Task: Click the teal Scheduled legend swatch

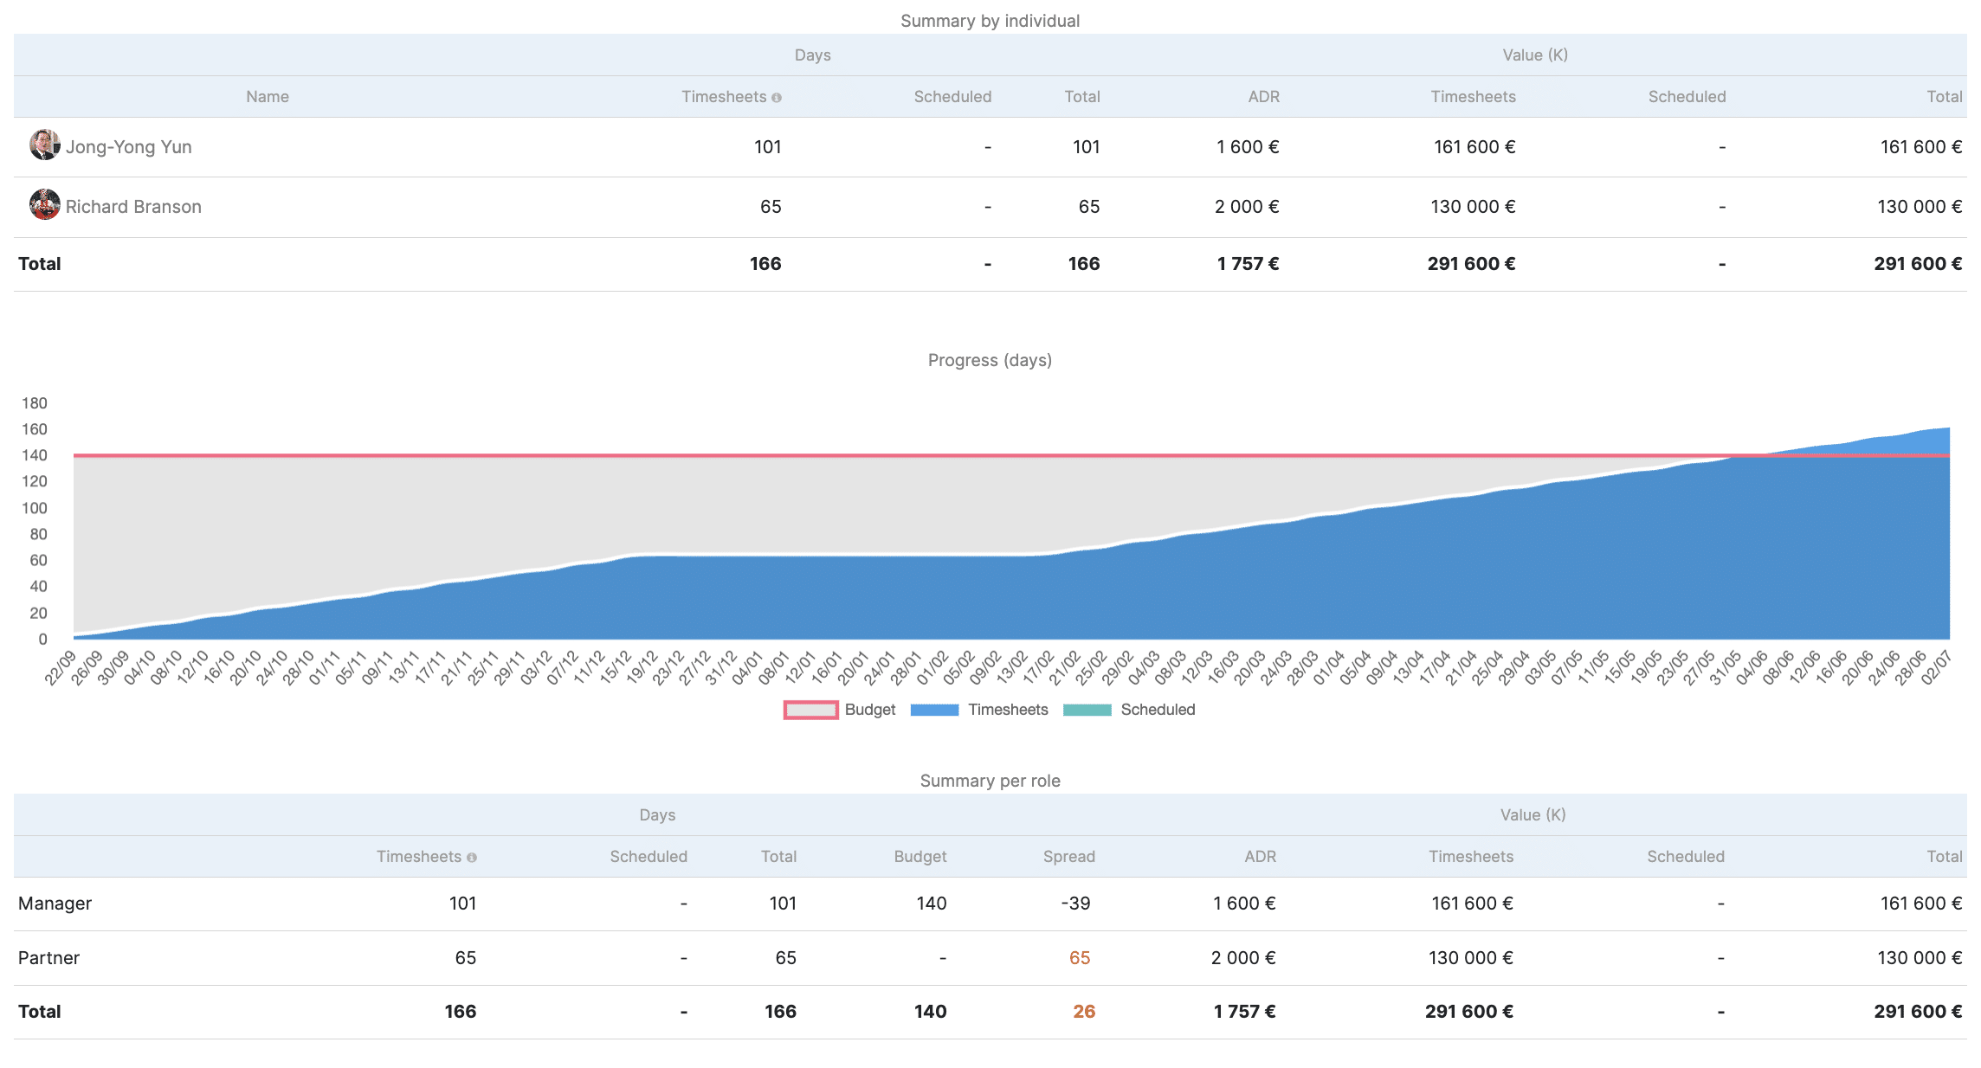Action: pos(1087,710)
